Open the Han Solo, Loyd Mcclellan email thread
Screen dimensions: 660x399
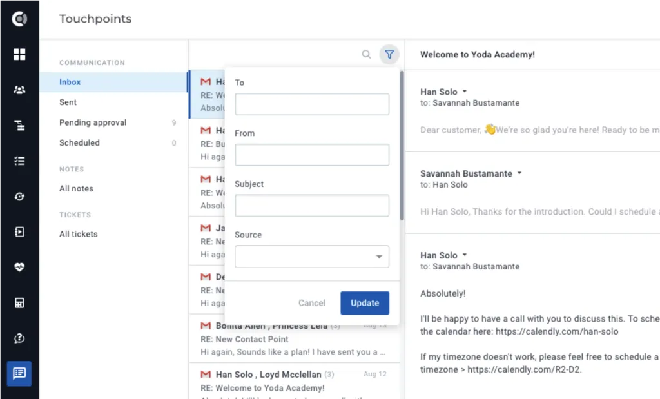(294, 381)
